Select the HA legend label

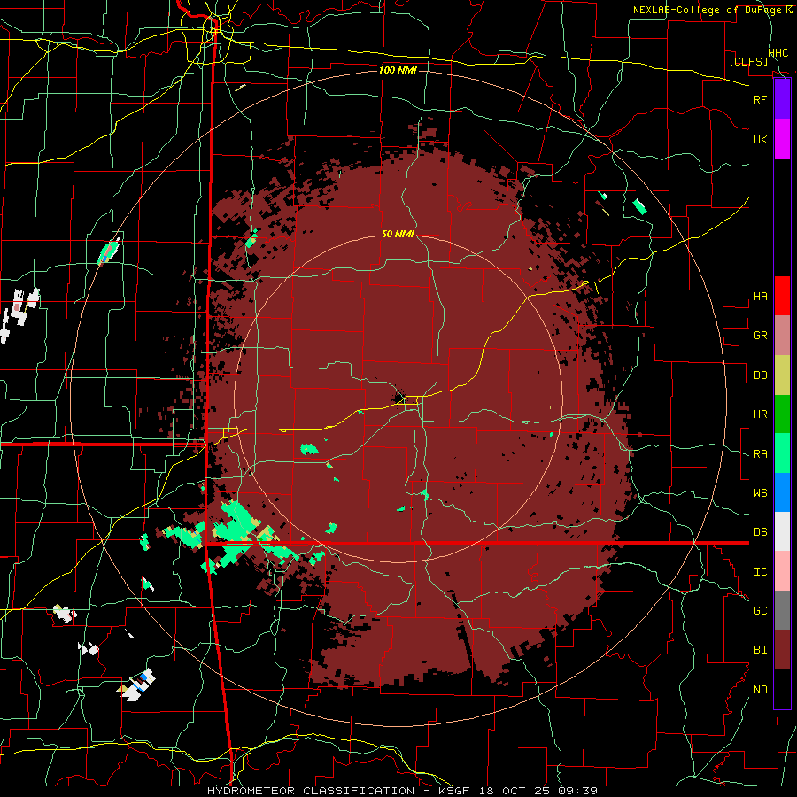point(761,297)
